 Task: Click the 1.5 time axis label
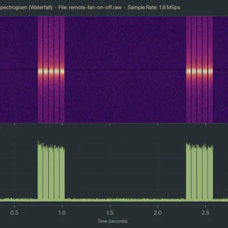click(110, 213)
